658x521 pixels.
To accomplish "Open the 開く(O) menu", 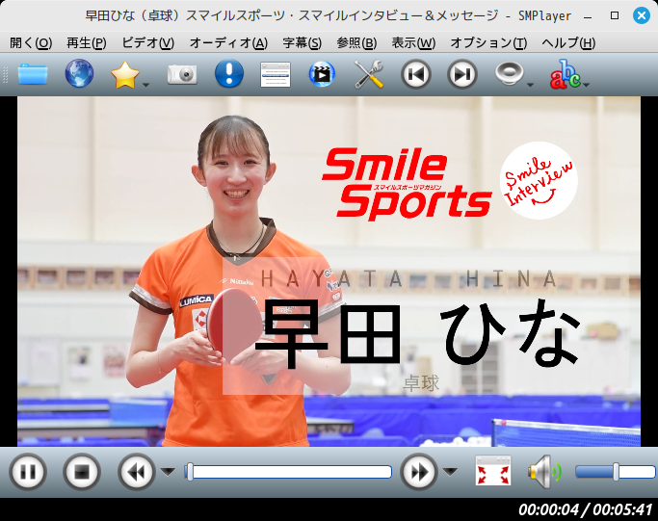I will point(31,42).
